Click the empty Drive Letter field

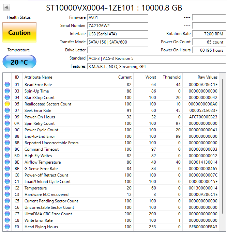[x=118, y=50]
